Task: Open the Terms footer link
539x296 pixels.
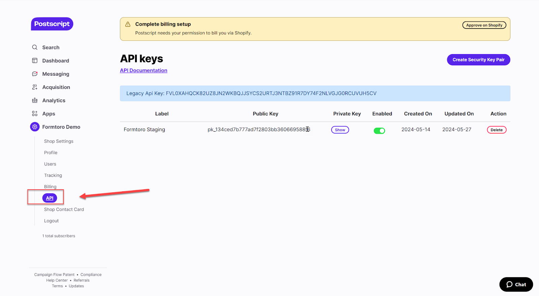Action: pyautogui.click(x=57, y=286)
